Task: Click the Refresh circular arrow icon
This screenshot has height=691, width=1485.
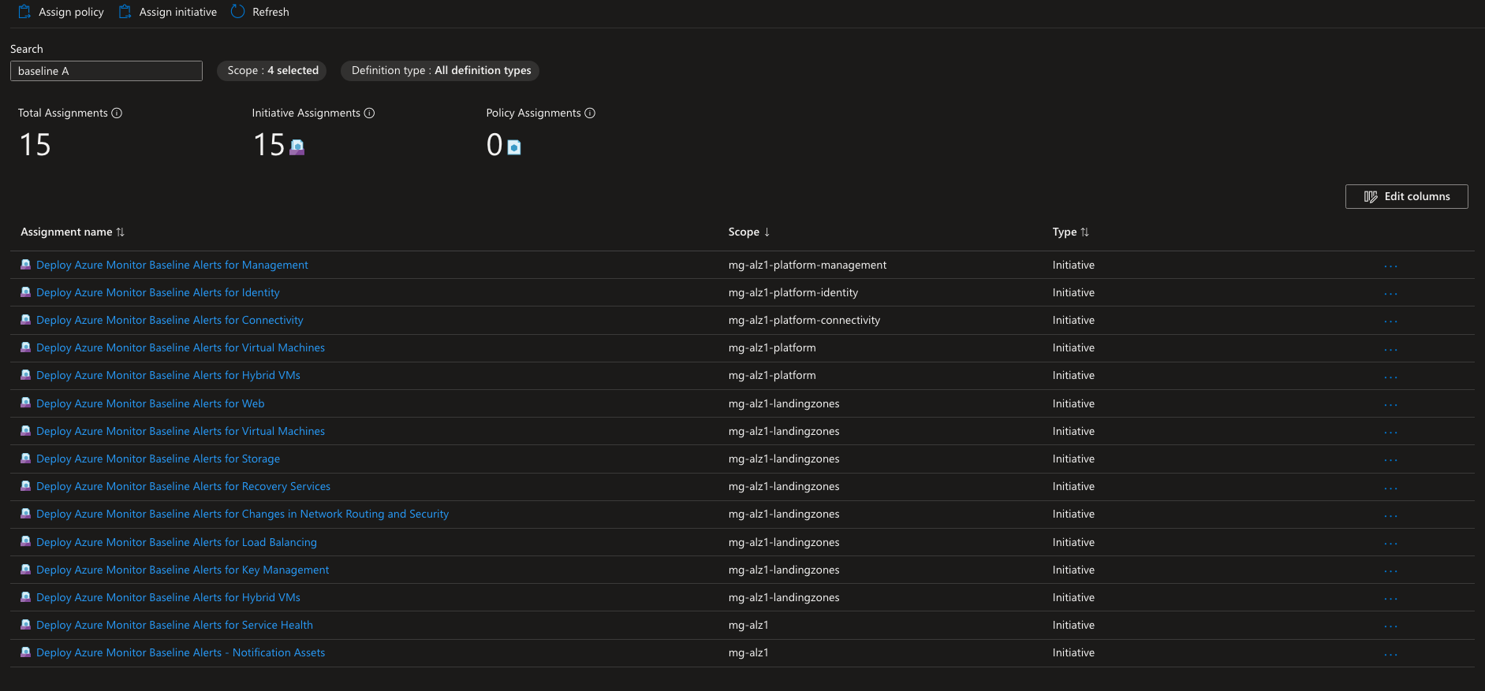Action: click(238, 12)
